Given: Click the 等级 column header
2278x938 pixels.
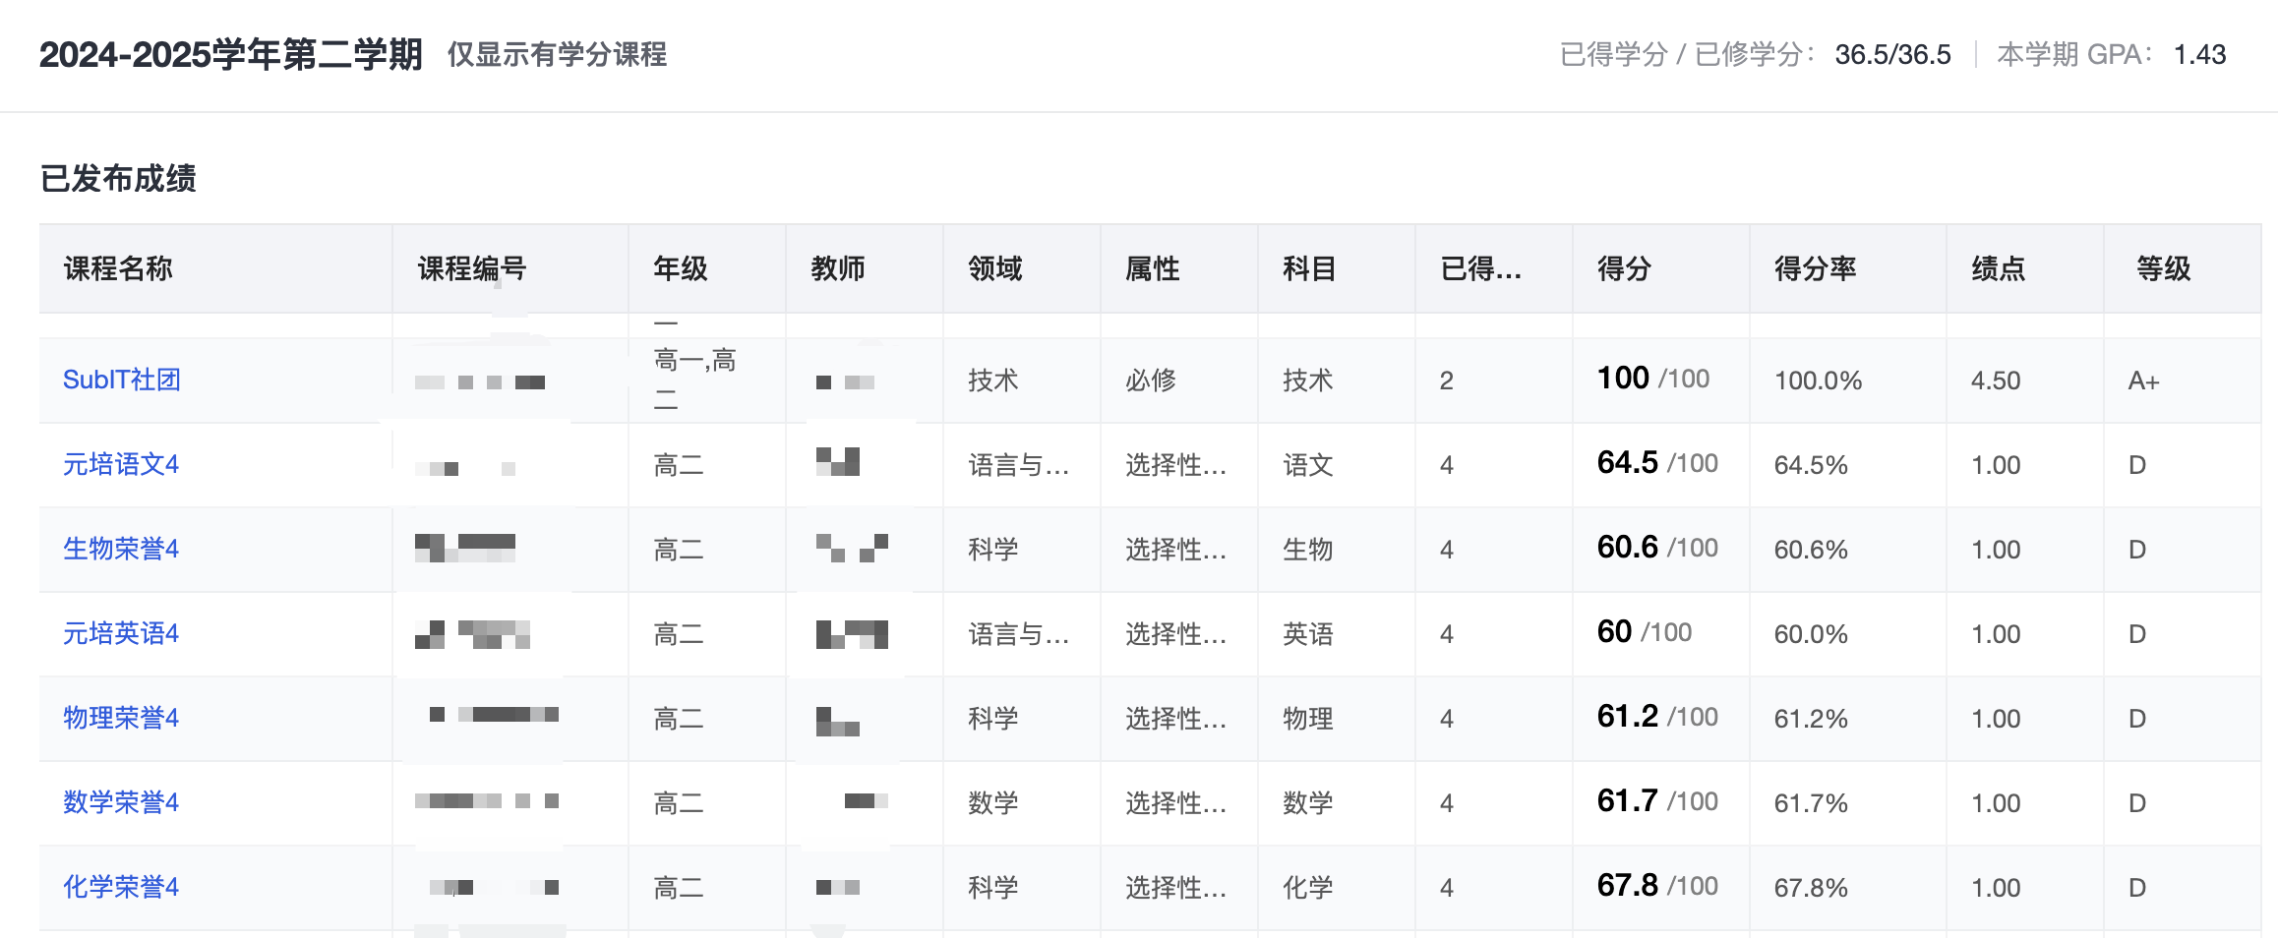Looking at the screenshot, I should (2163, 268).
